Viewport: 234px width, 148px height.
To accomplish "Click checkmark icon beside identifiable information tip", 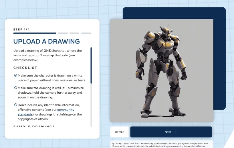I will pyautogui.click(x=15, y=105).
